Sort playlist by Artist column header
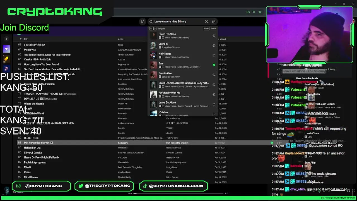357x201 pixels. [x=120, y=39]
